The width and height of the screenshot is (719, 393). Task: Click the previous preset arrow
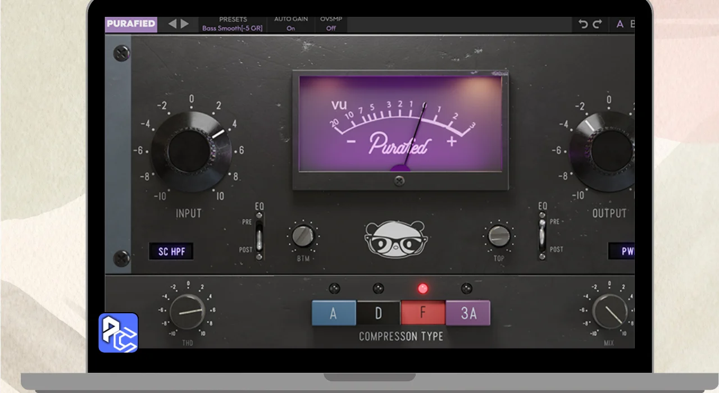172,24
